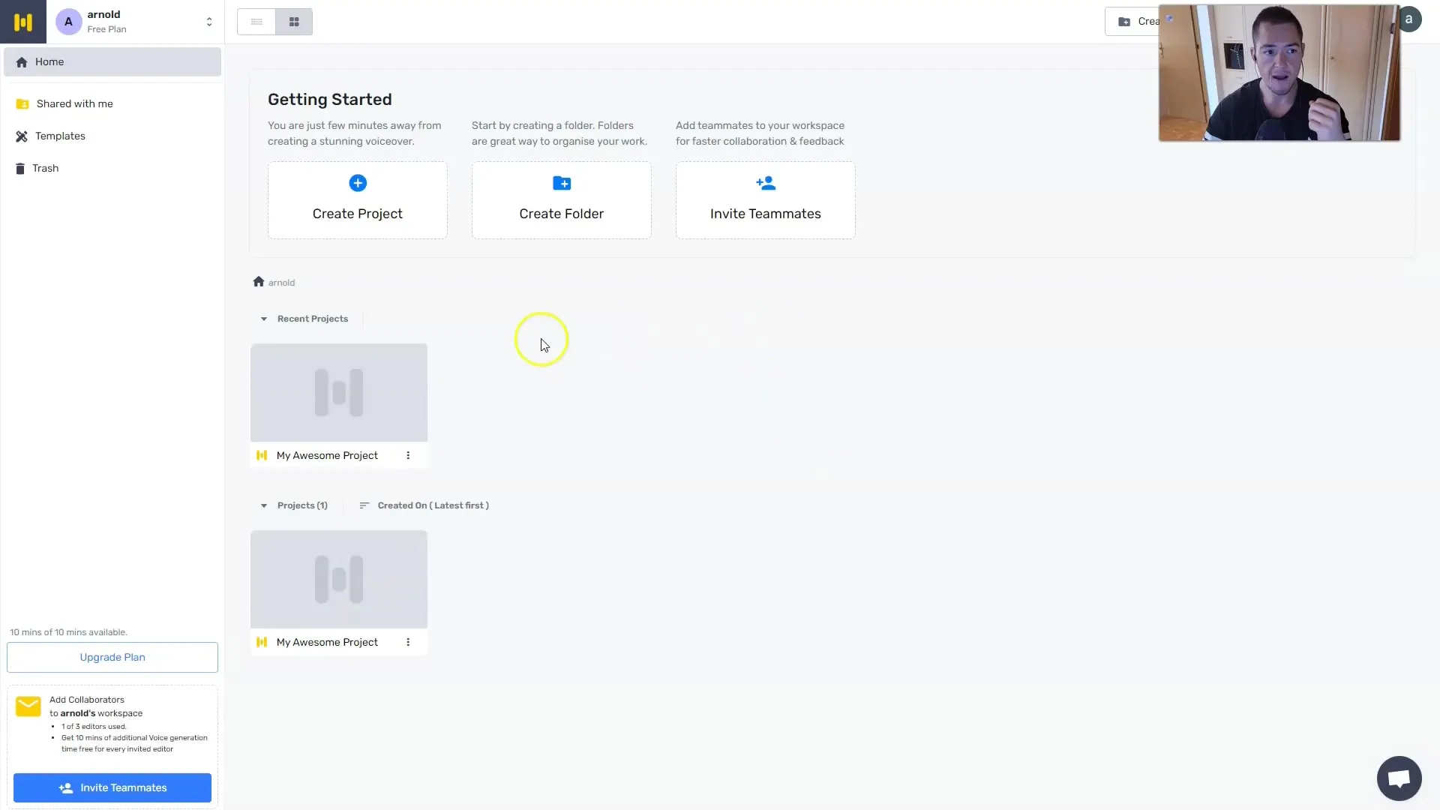
Task: Open My Awesome Project thumbnail under Projects (1)
Action: pyautogui.click(x=339, y=580)
